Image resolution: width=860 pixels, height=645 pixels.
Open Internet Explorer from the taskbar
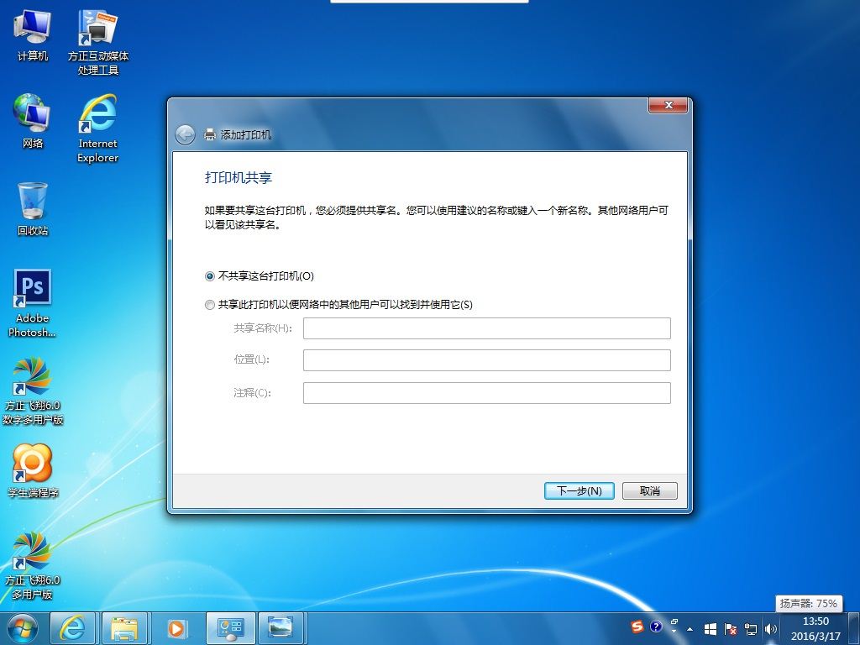(x=73, y=628)
